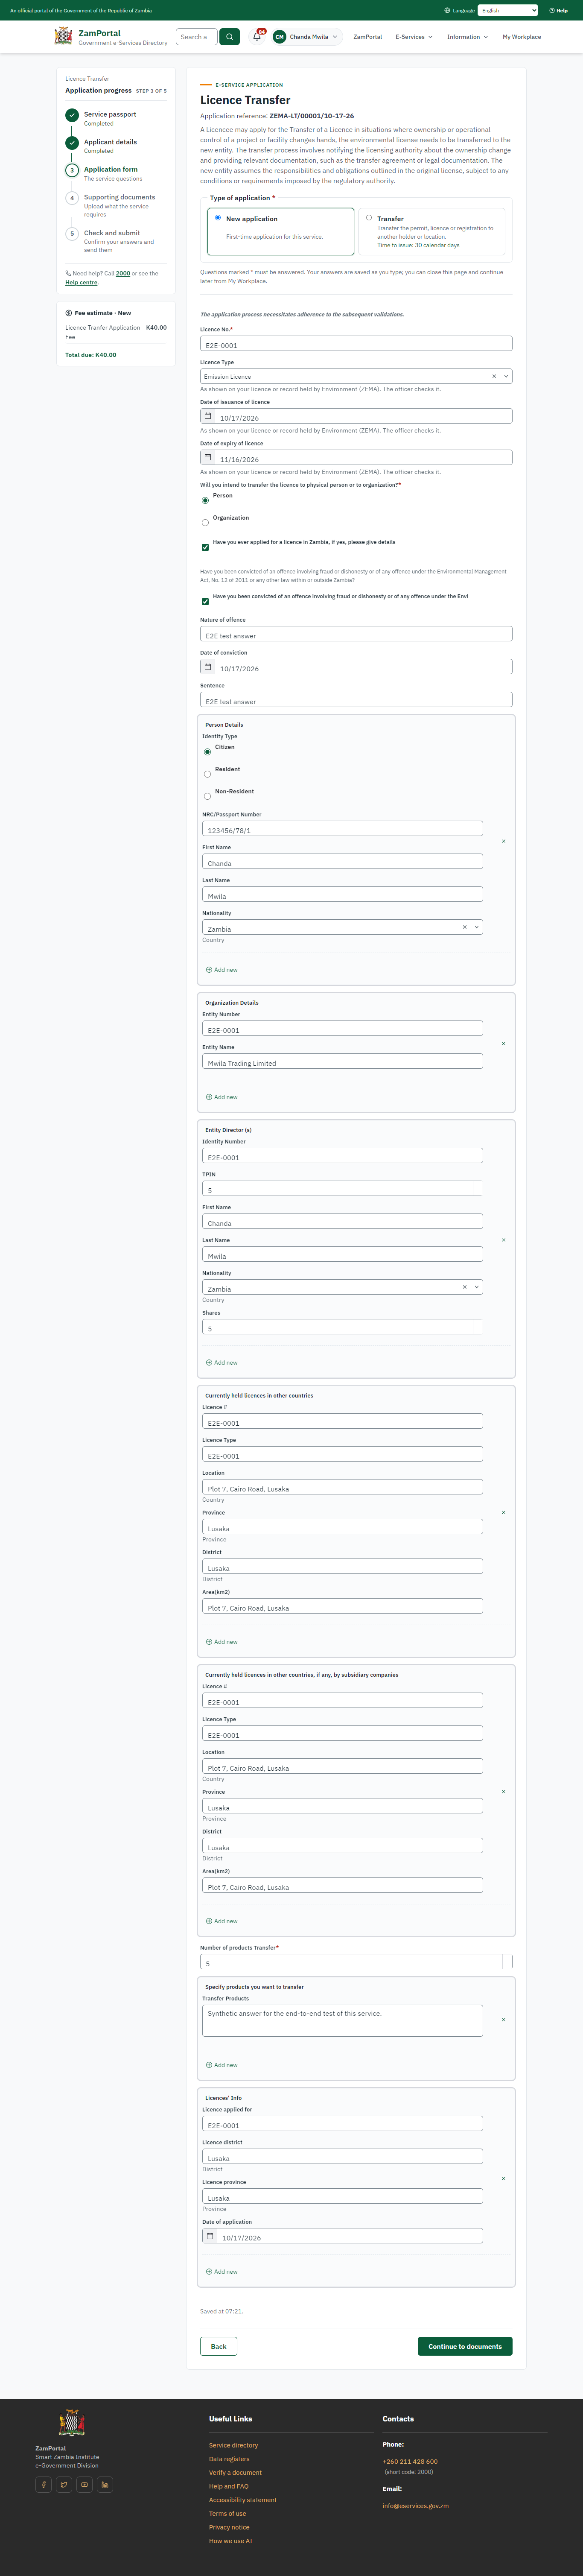Untick the convicted of an offence checkbox
Screen dimensions: 583x2576
[x=205, y=601]
